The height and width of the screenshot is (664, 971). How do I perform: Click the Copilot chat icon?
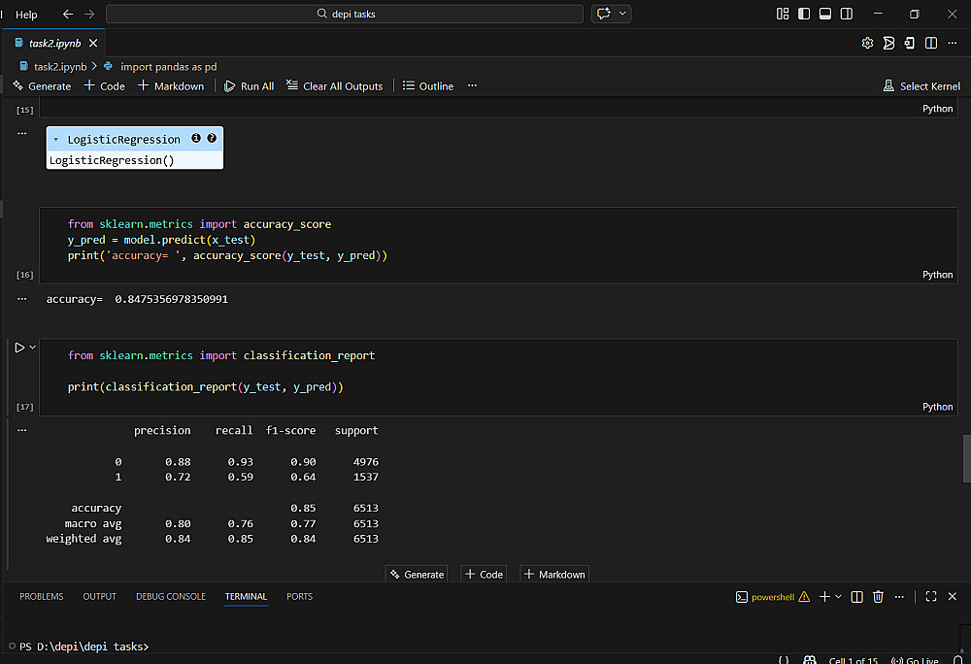pyautogui.click(x=604, y=14)
